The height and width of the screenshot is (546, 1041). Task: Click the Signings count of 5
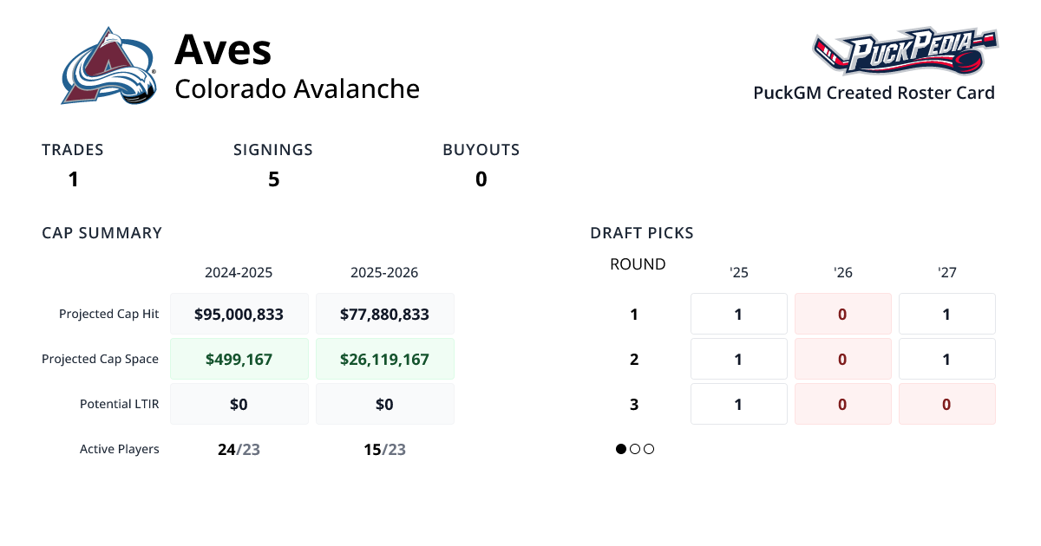273,179
